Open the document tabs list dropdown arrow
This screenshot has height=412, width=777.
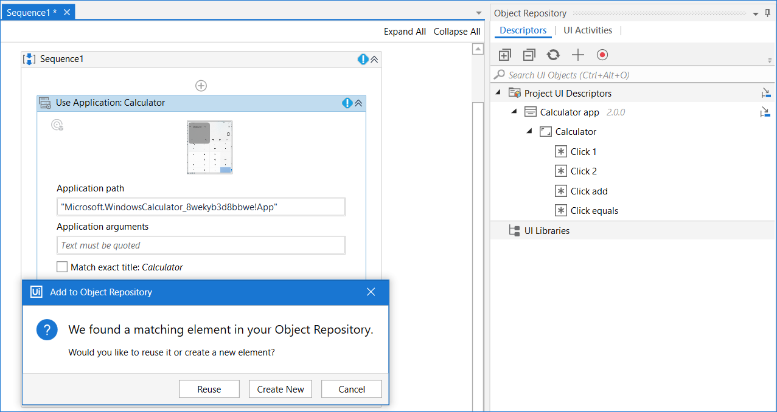[479, 13]
